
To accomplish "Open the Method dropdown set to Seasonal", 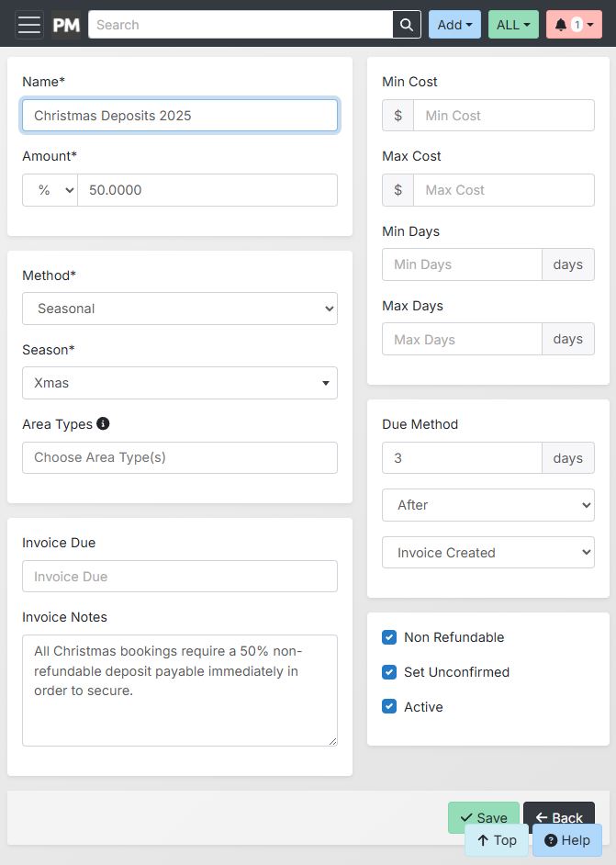I will tap(180, 309).
